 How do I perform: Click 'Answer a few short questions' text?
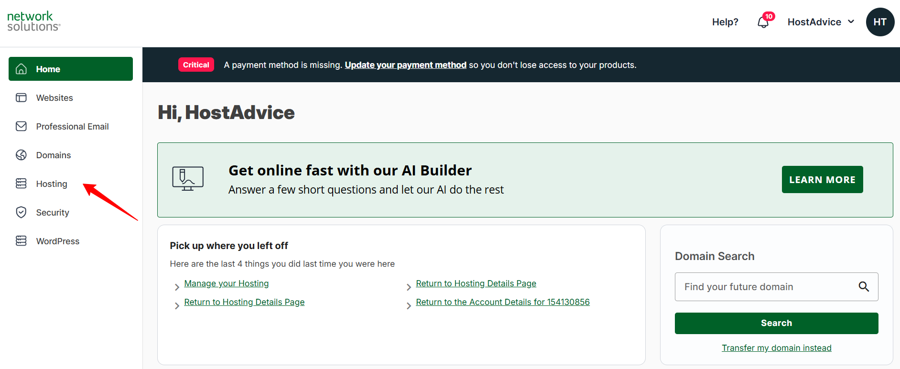point(366,190)
